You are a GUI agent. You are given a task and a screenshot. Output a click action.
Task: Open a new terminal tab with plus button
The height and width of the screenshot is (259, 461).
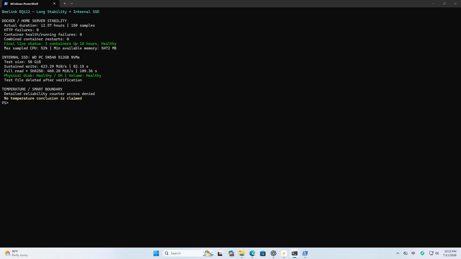tap(65, 4)
